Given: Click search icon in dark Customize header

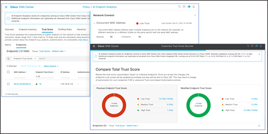Looking at the screenshot, I should point(248,46).
